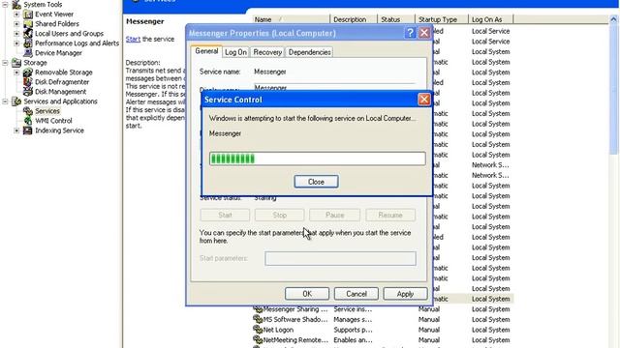620x348 pixels.
Task: Sort services by Name column header
Action: [291, 19]
